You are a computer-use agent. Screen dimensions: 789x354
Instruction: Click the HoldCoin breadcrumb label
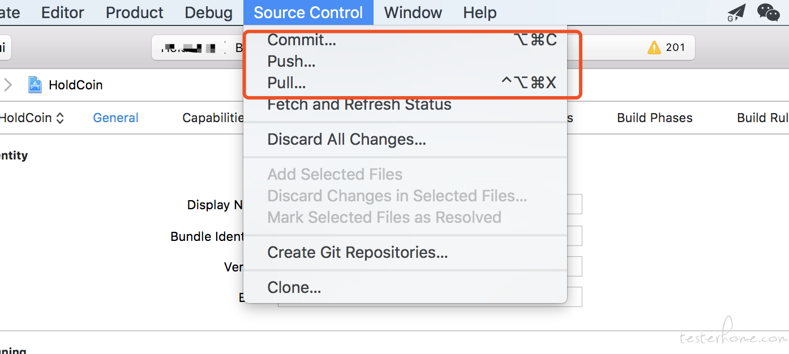(x=76, y=85)
